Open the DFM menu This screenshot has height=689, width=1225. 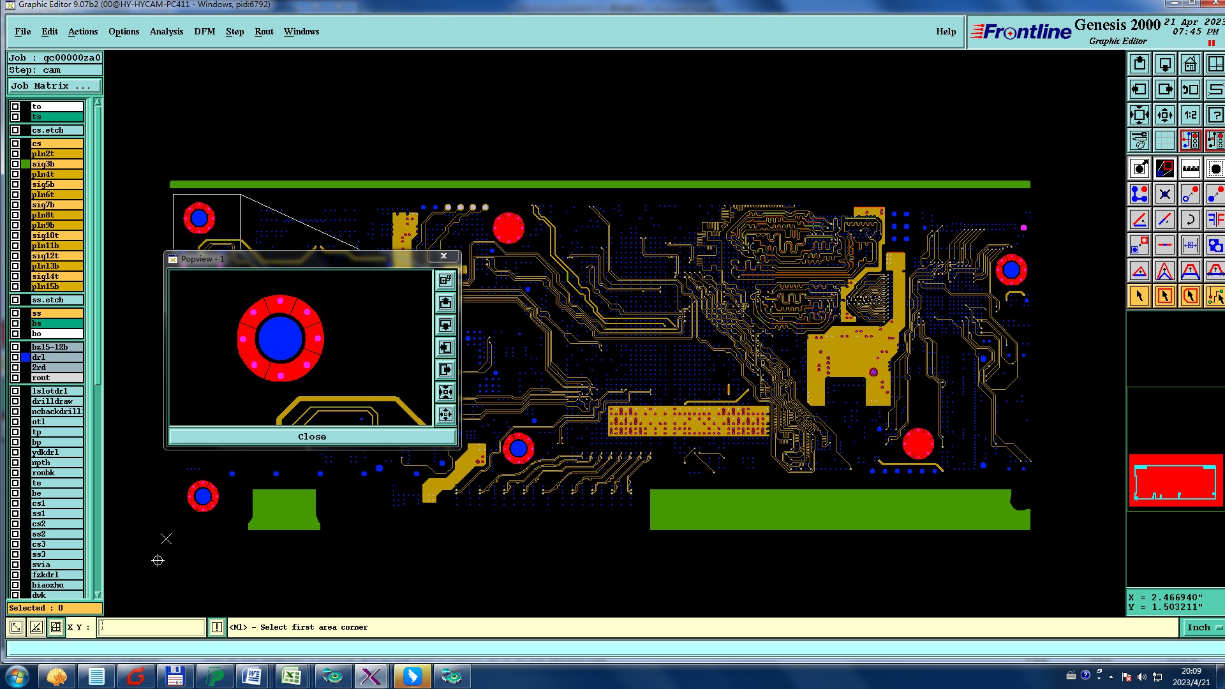[x=204, y=31]
